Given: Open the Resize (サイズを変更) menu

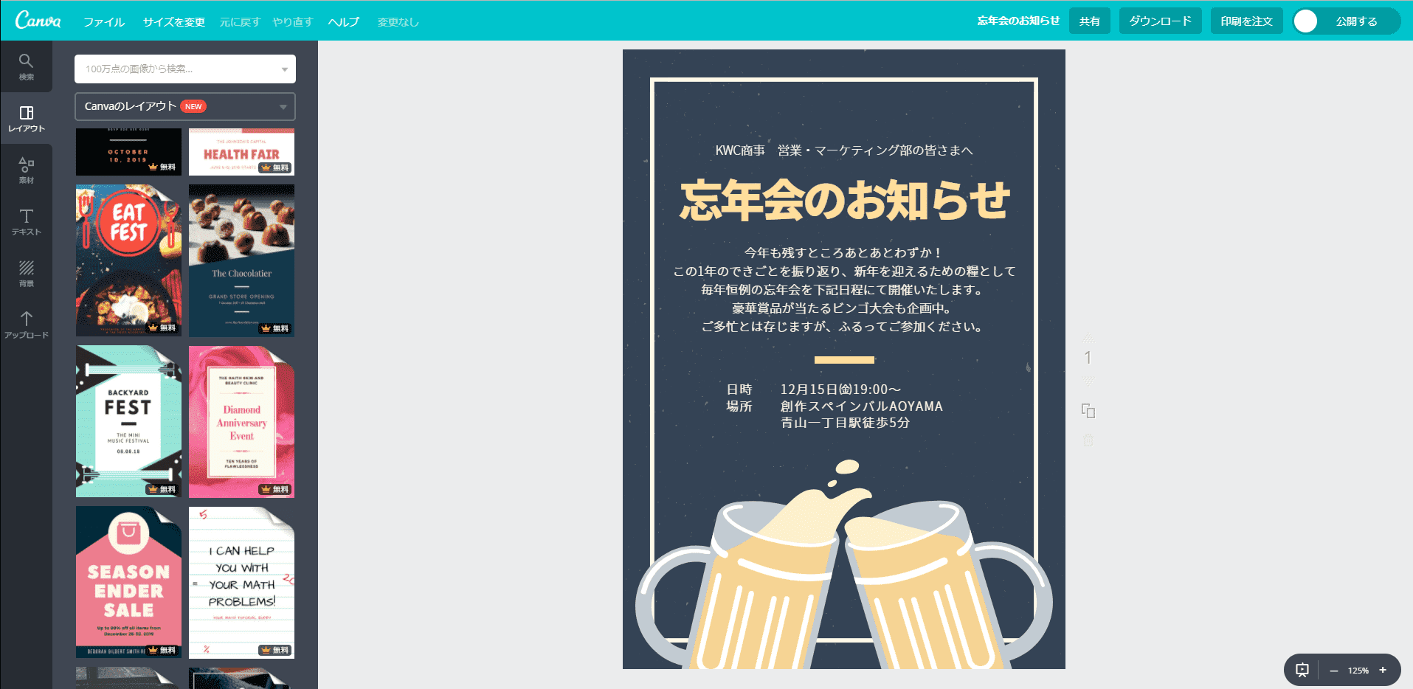Looking at the screenshot, I should [174, 22].
